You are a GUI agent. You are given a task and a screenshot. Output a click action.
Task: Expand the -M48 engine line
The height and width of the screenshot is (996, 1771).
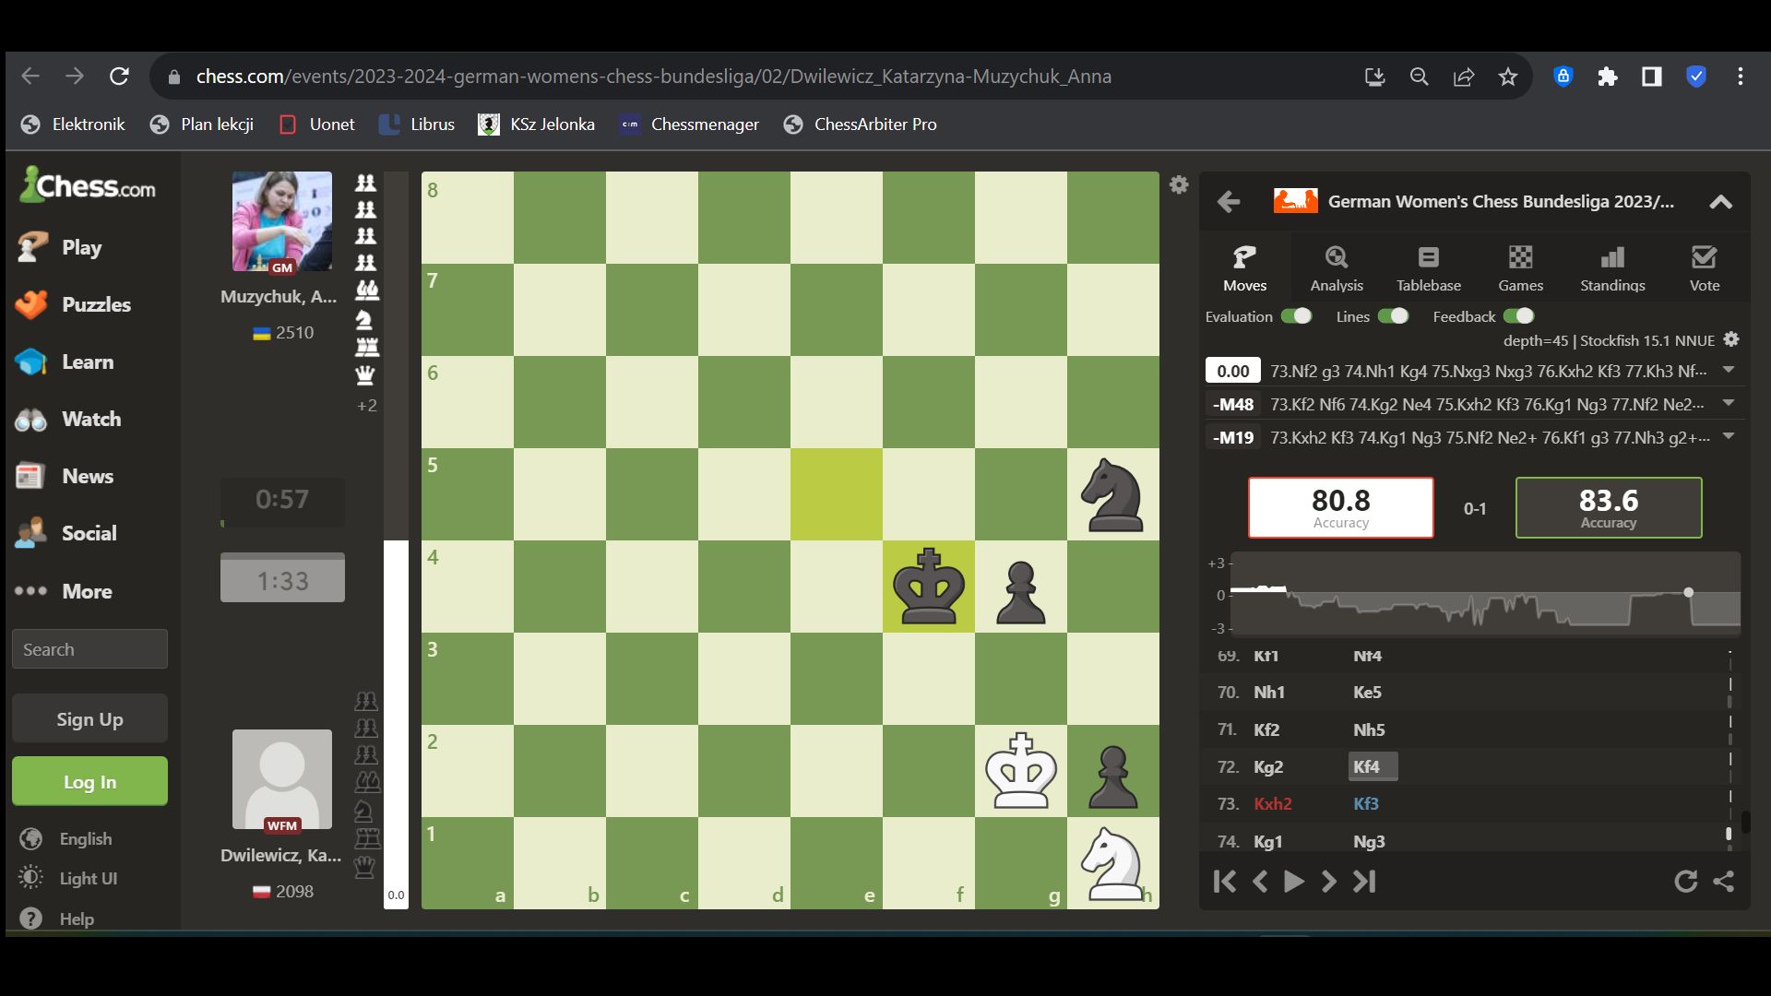tap(1729, 404)
